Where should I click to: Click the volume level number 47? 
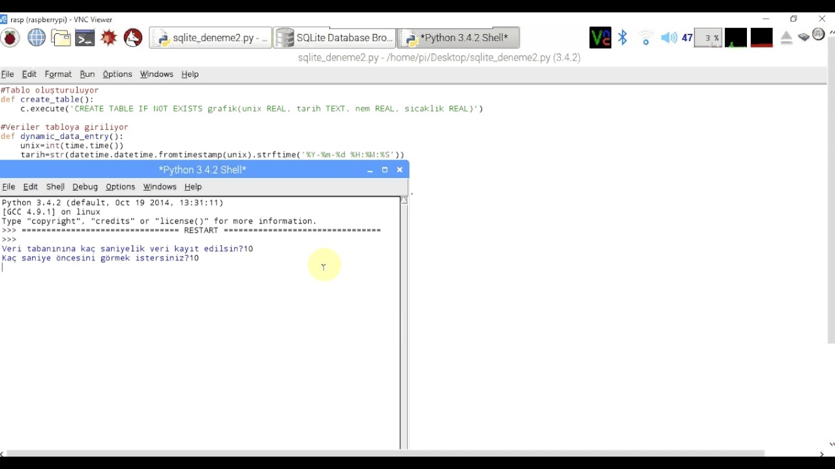(687, 38)
